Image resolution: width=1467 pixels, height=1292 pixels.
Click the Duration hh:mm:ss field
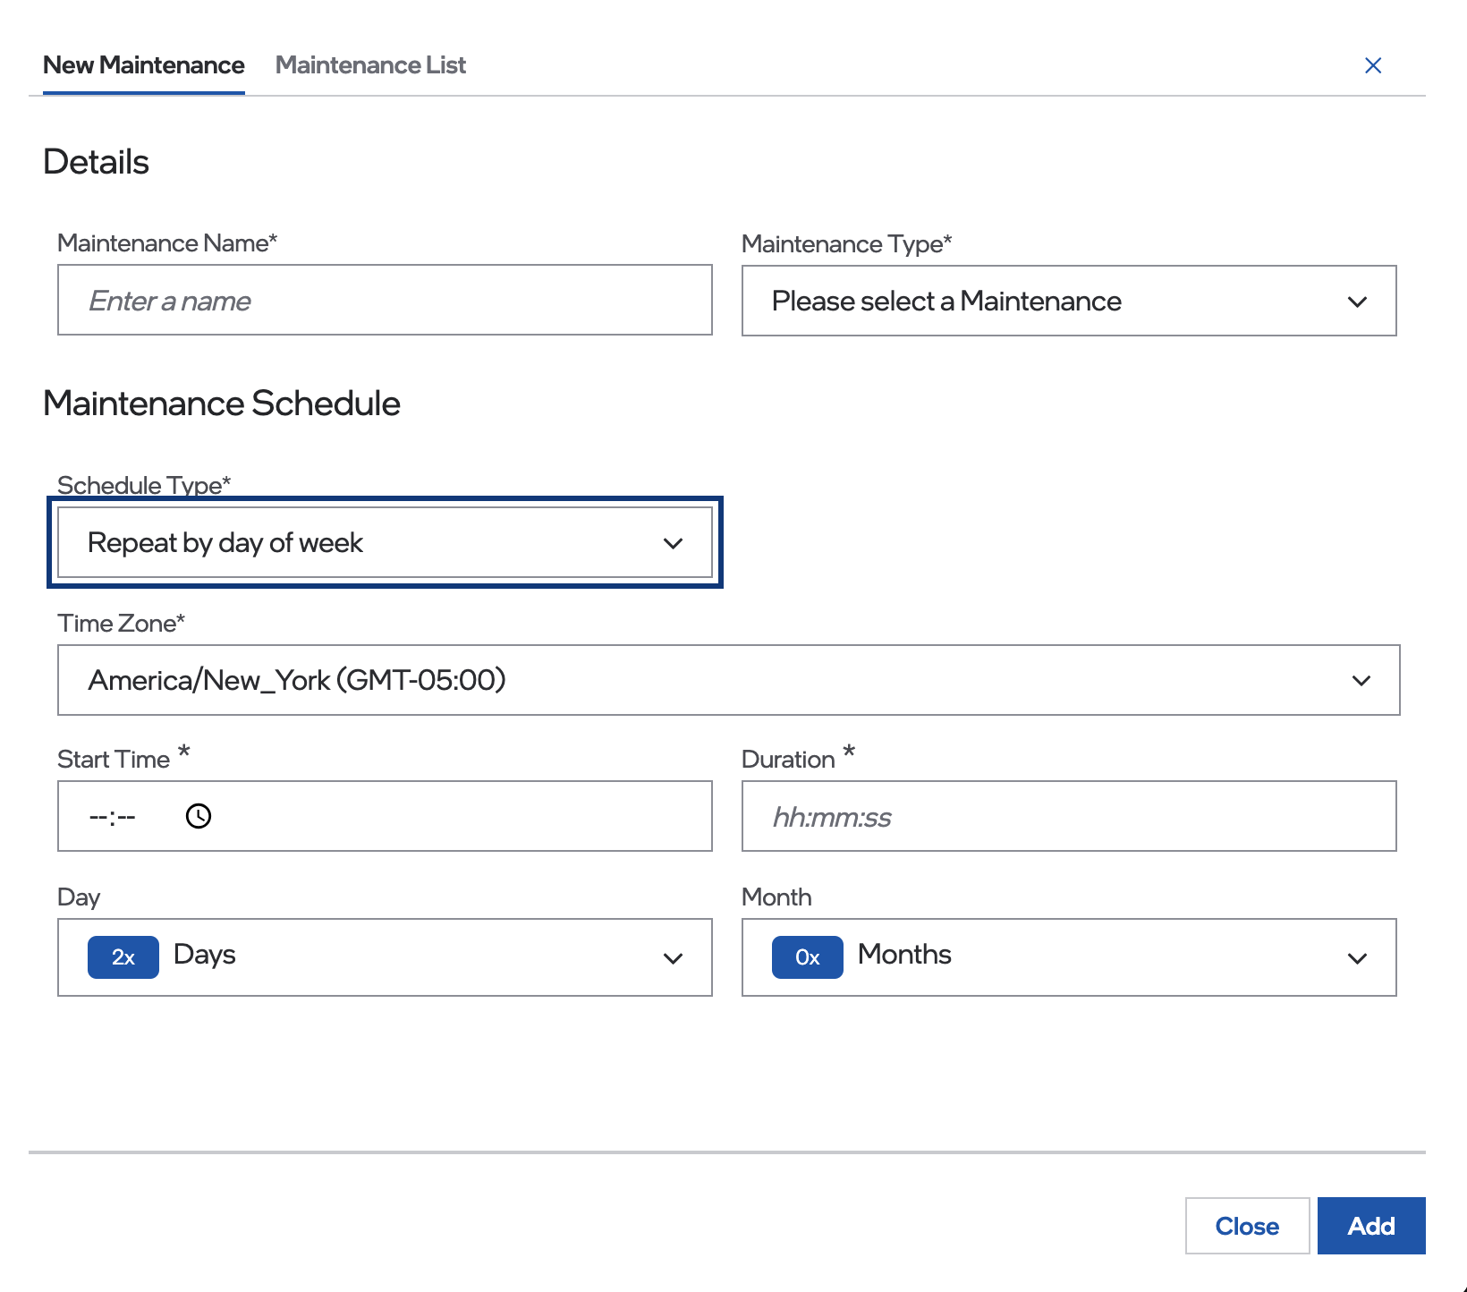pyautogui.click(x=1069, y=816)
